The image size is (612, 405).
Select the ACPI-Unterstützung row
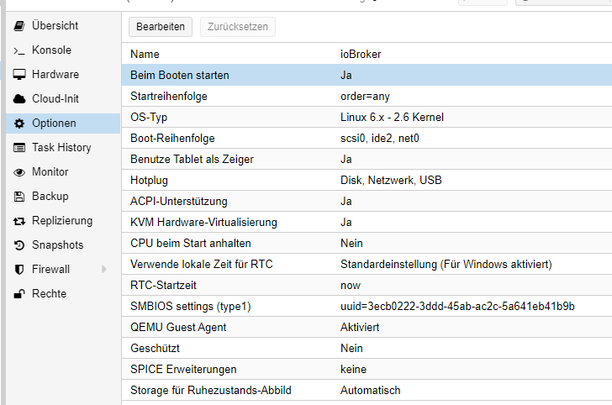tap(367, 202)
